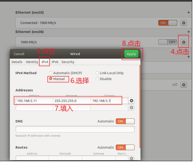Screen dimensions: 194x162
Task: Select Link-Local Only IPv4 method
Action: point(110,73)
